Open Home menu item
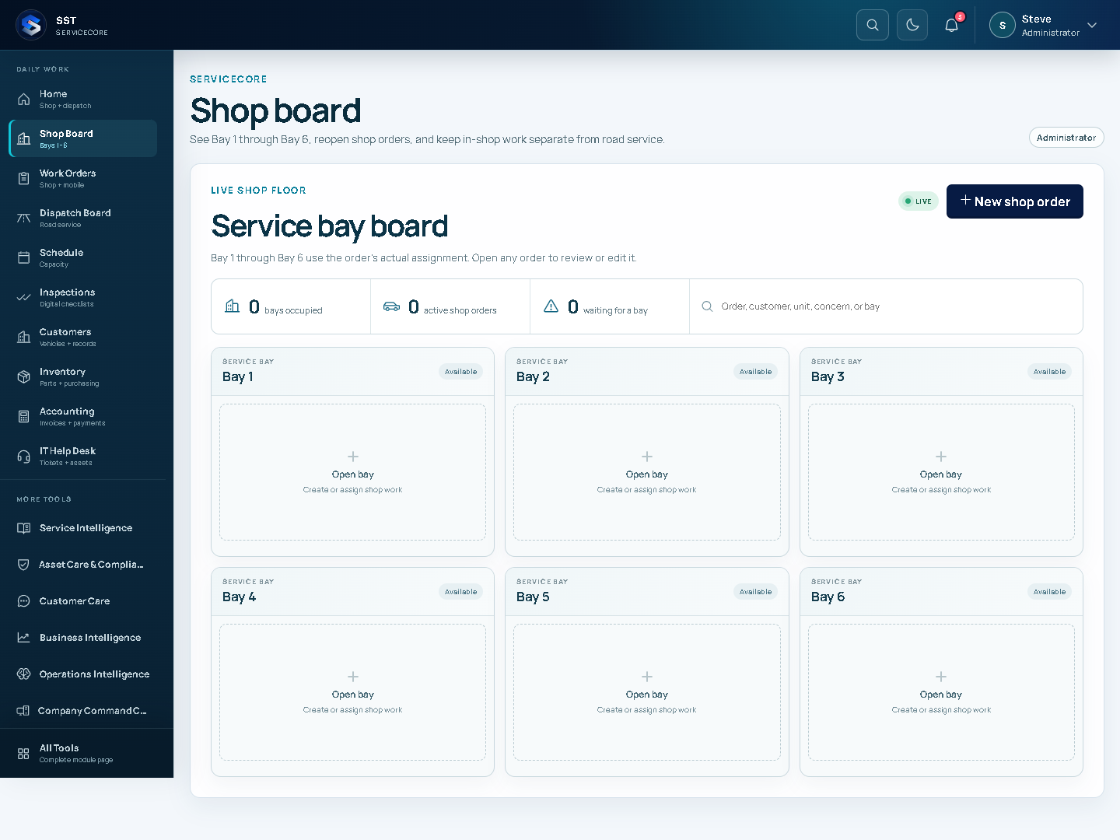 point(83,99)
